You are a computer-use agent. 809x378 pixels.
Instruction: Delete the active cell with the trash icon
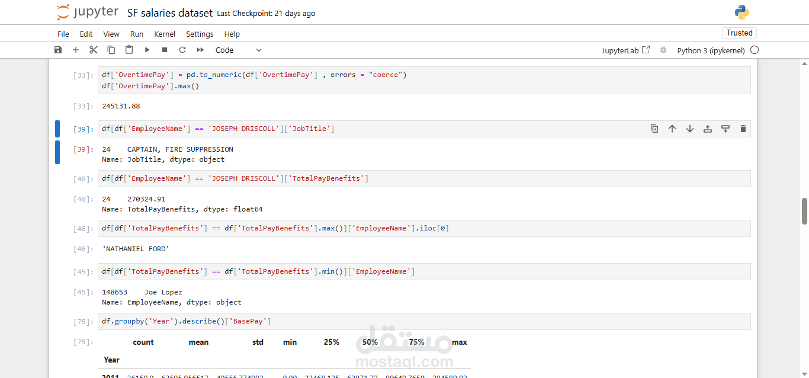tap(743, 129)
